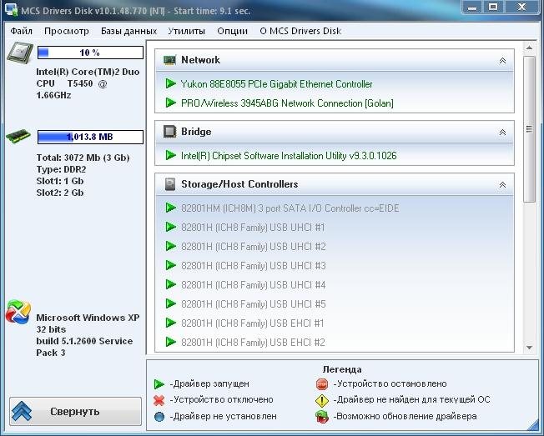
Task: Click the Bridge section chip icon
Action: point(169,132)
